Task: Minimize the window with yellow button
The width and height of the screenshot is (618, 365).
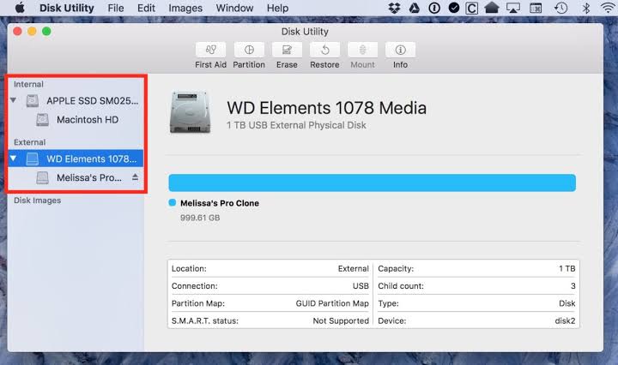Action: (x=32, y=31)
